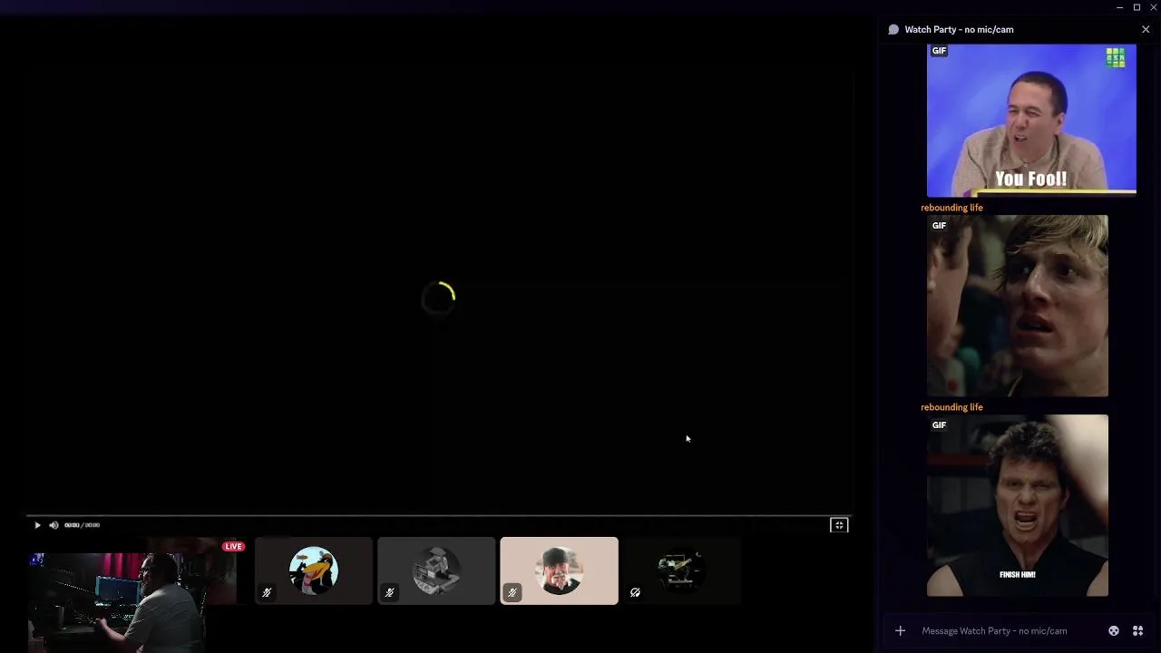Open the blond man close-up GIF
1161x653 pixels.
(x=1018, y=306)
